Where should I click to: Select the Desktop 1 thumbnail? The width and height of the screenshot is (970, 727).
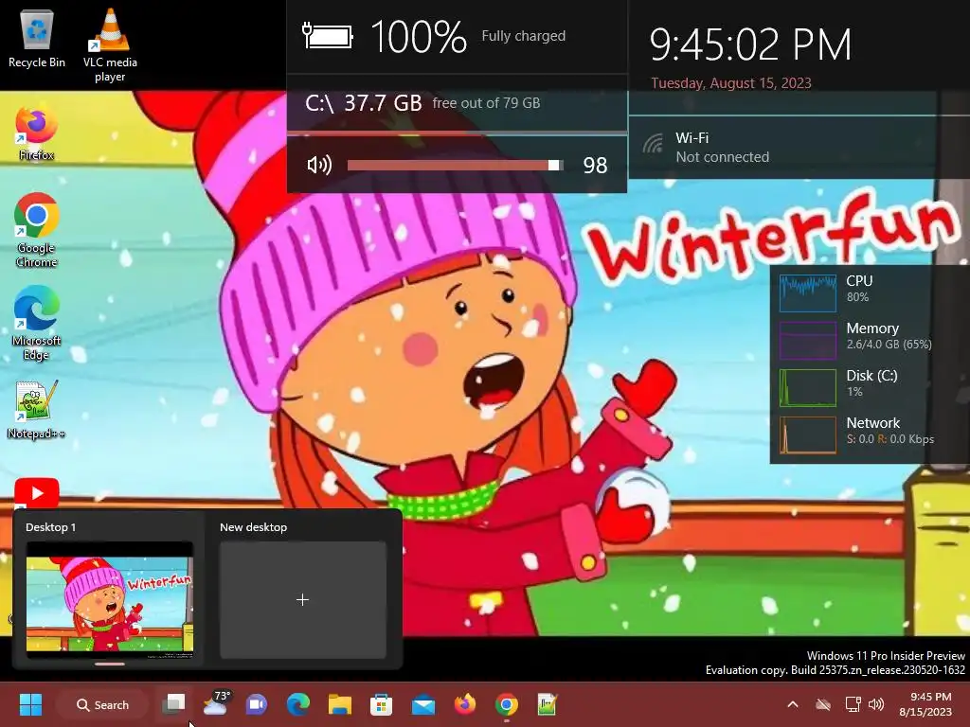coord(110,599)
